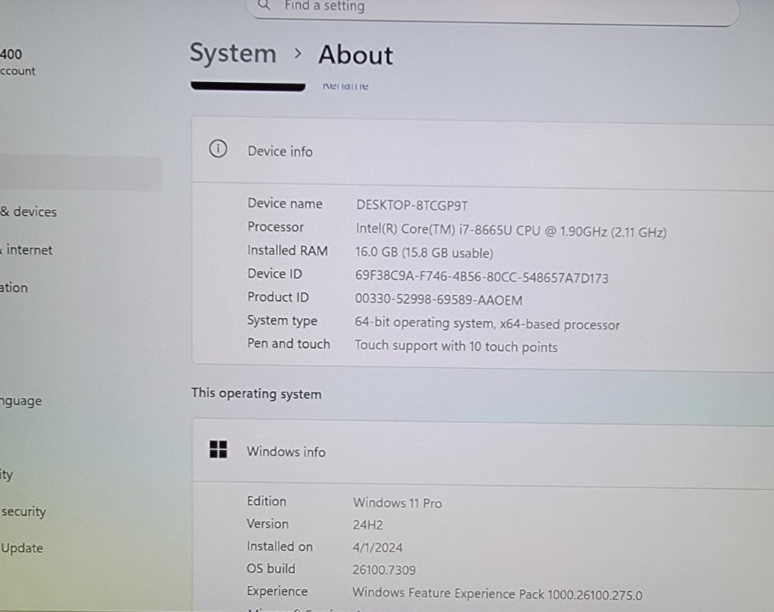Collapse the Windows info section header
The height and width of the screenshot is (612, 774).
(x=483, y=452)
